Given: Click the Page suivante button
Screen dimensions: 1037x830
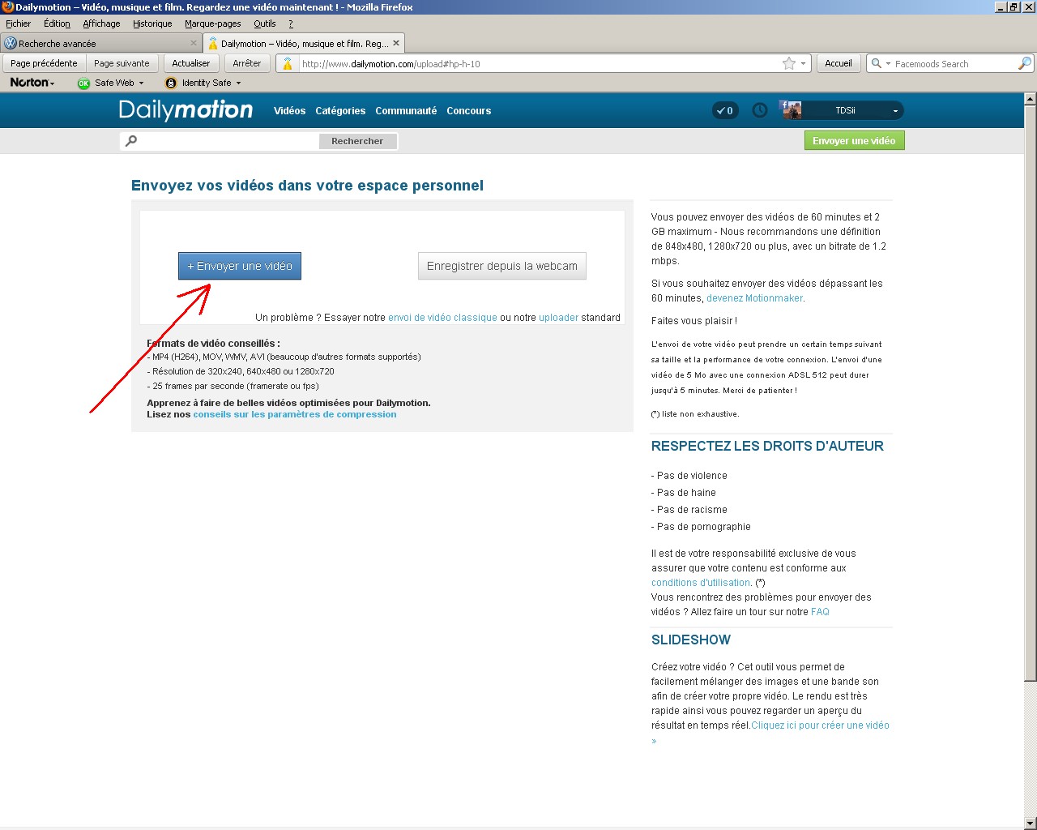Looking at the screenshot, I should click(122, 63).
